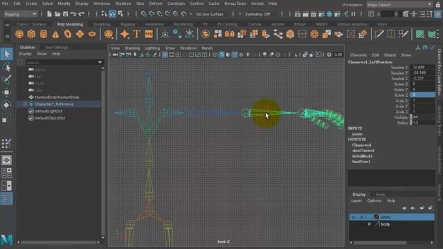Screen dimensions: 443x249
Task: Select the four view layout icon
Action: coord(6,172)
